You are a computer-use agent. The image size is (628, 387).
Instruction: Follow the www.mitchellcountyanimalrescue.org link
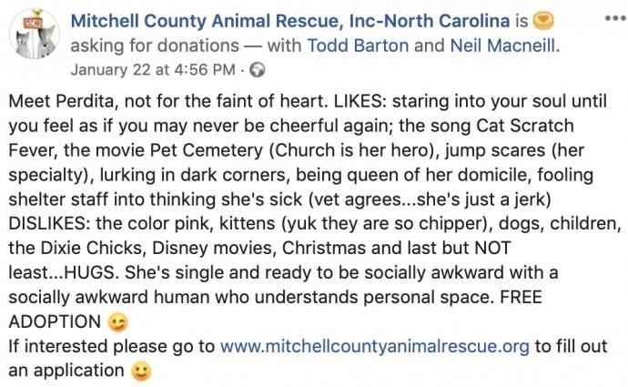(374, 347)
